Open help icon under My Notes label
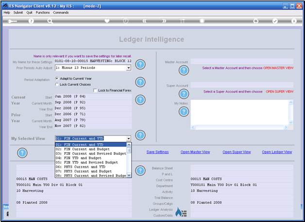This screenshot has width=305, height=222. [184, 111]
